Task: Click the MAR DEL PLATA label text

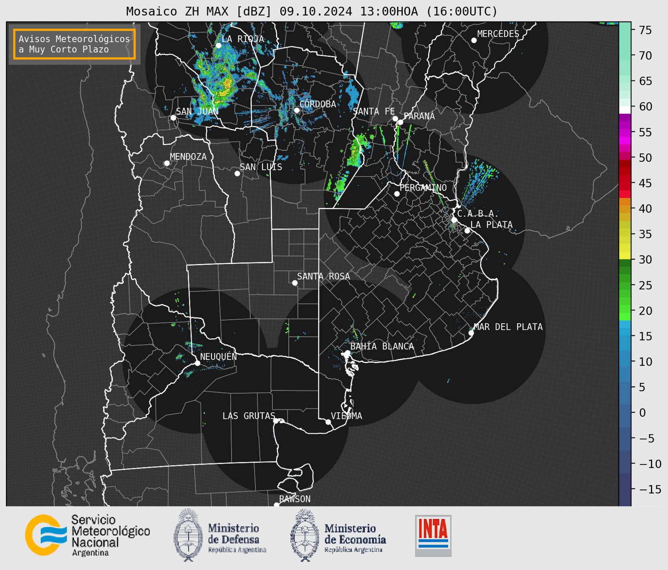Action: pos(508,327)
